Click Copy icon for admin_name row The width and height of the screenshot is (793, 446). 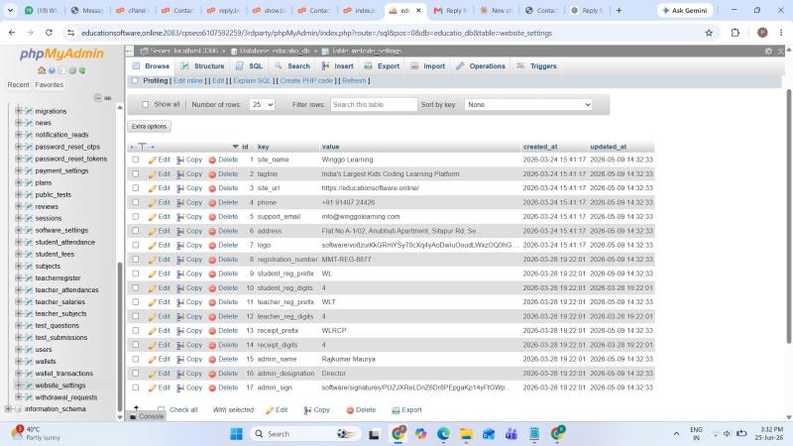click(180, 359)
